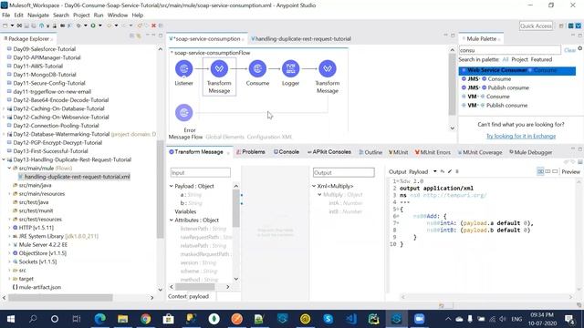
Task: Switch to handling-duplicate-rest-request-tutorial editor tab
Action: click(301, 38)
